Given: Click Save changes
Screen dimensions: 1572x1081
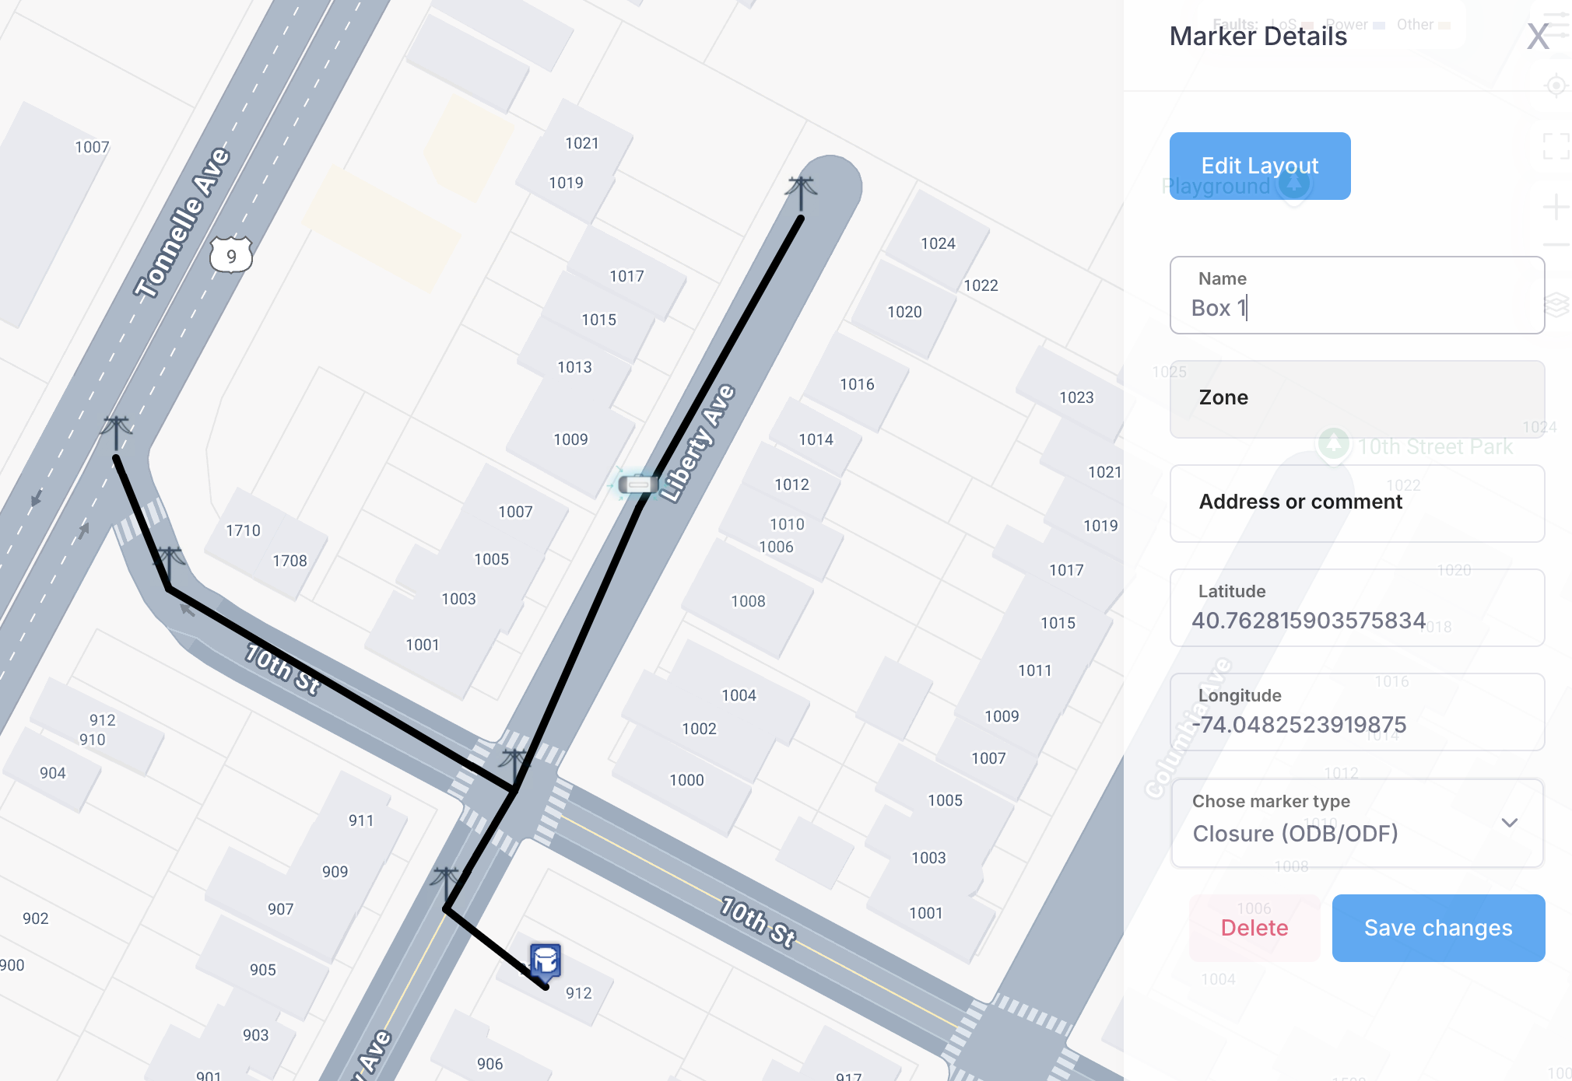Looking at the screenshot, I should [x=1437, y=928].
